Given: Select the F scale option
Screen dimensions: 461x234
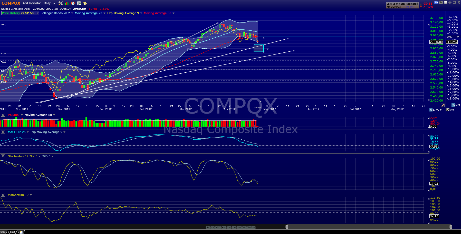Looking at the screenshot, I should click(x=441, y=110).
